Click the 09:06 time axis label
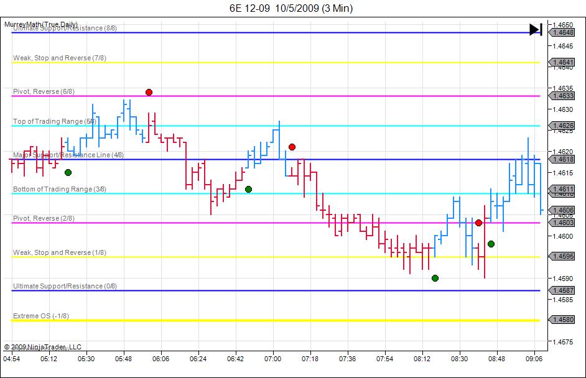 [534, 359]
